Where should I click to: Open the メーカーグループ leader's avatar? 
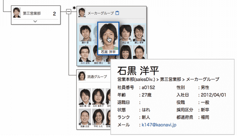[x=82, y=13]
